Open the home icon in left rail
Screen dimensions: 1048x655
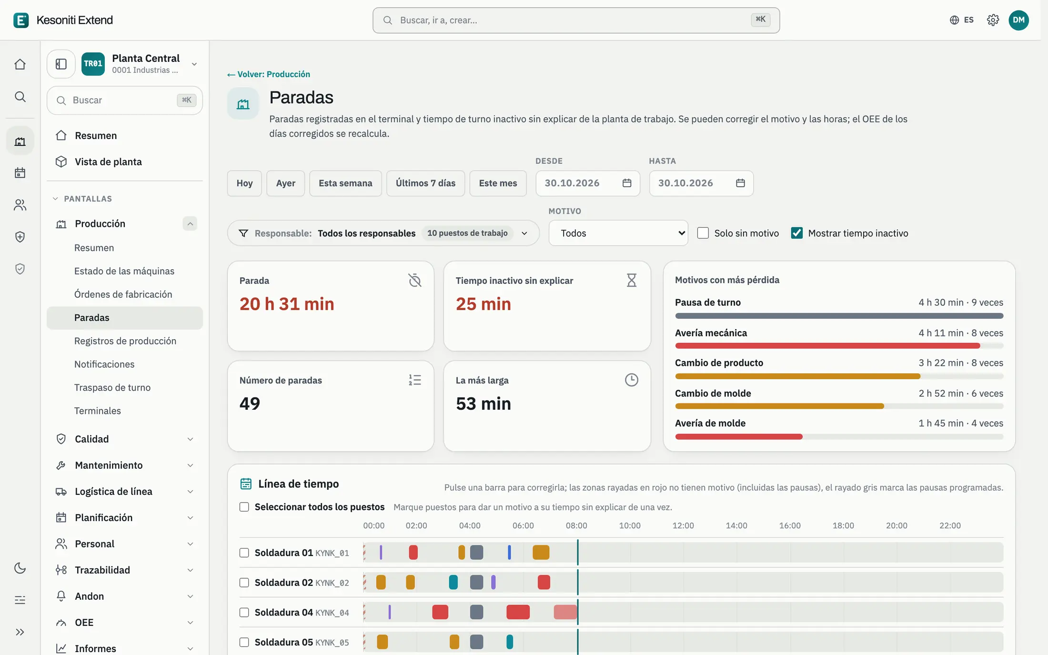pos(20,64)
